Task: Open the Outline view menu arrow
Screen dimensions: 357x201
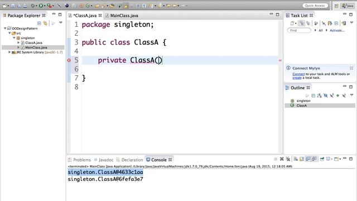Action: [x=351, y=94]
